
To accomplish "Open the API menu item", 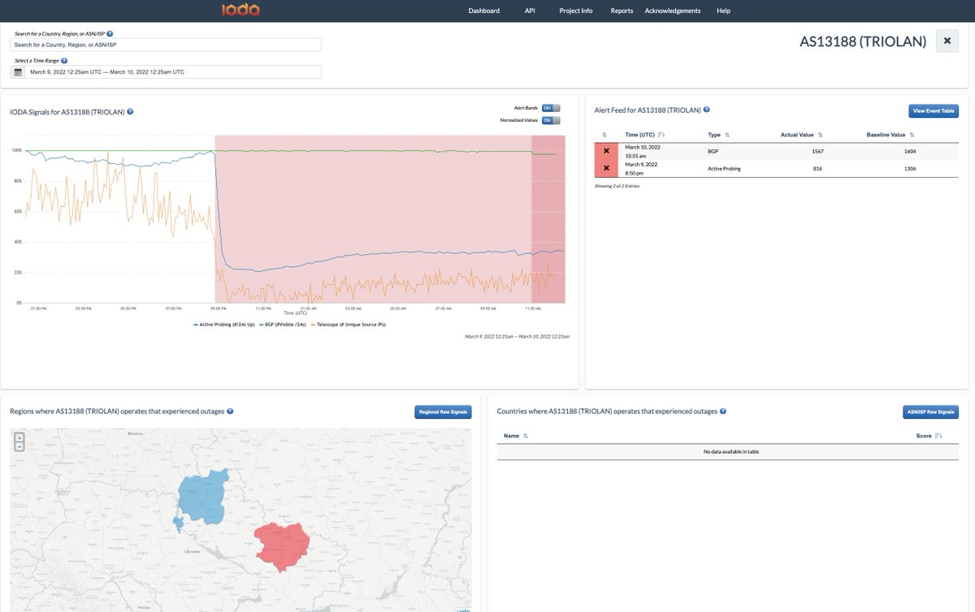I will point(530,11).
